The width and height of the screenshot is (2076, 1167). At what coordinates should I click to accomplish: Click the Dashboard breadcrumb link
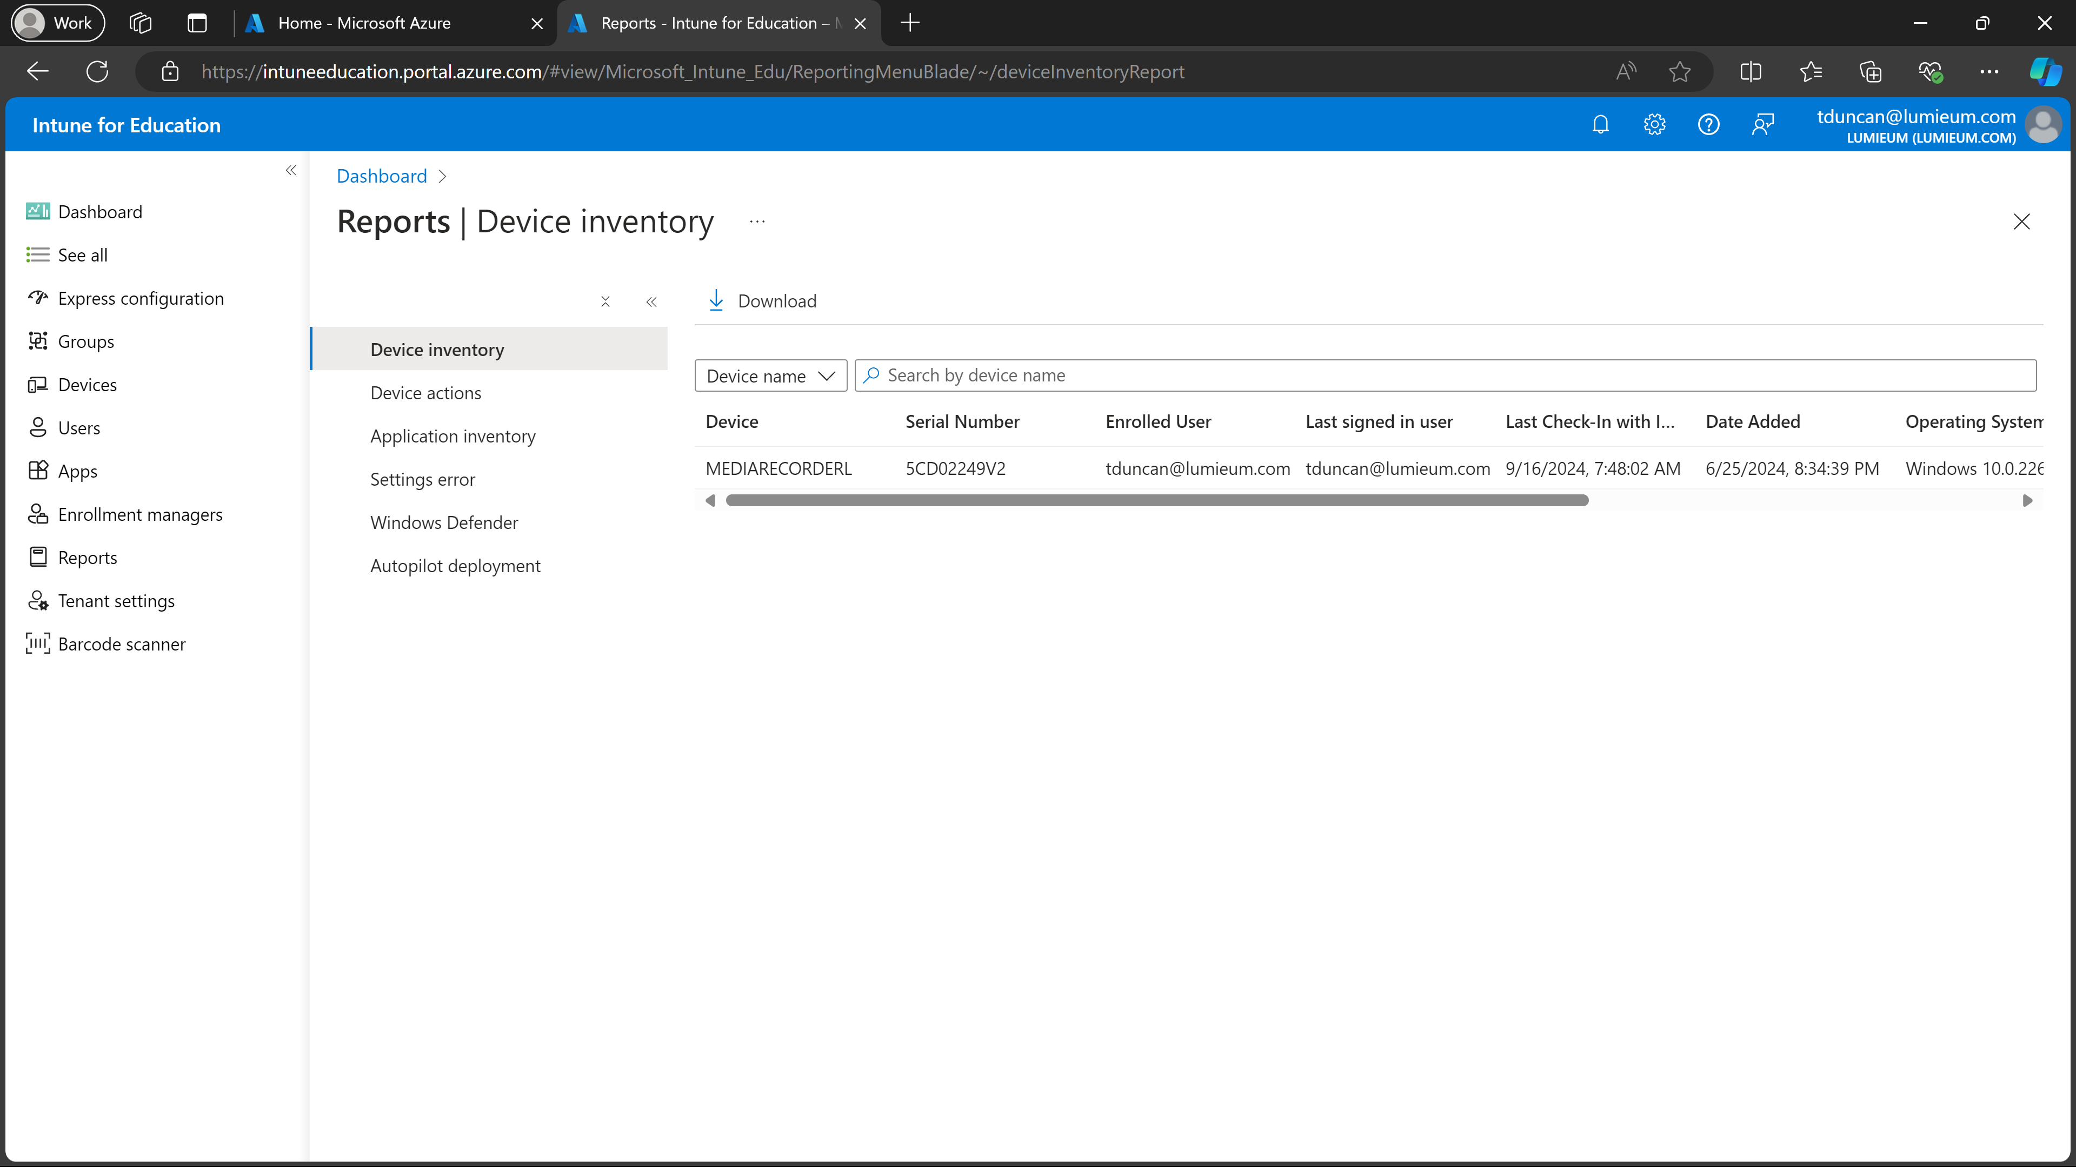(x=382, y=176)
